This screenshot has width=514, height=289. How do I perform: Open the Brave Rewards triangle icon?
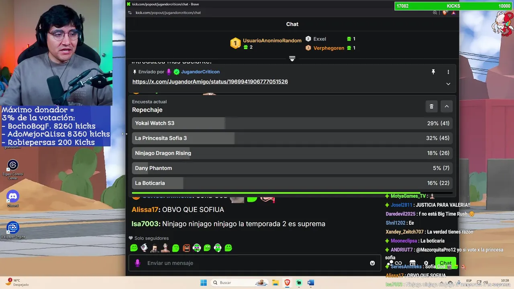click(453, 12)
